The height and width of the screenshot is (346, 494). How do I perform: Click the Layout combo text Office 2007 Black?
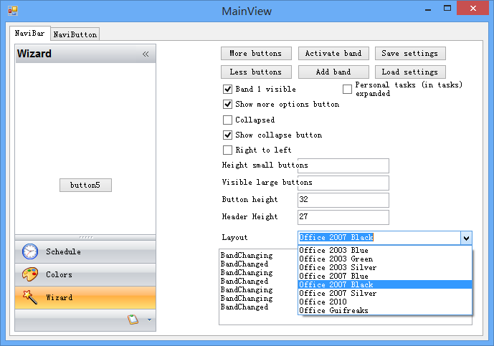pos(336,237)
